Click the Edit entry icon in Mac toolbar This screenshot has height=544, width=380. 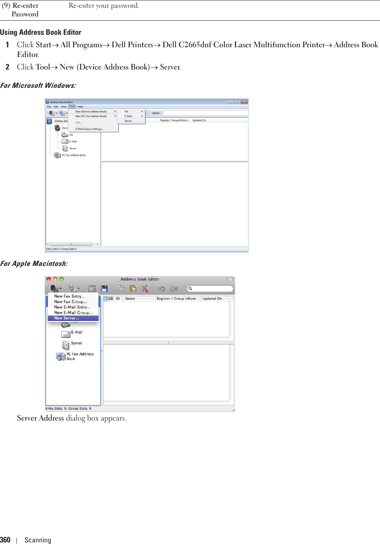tap(92, 289)
